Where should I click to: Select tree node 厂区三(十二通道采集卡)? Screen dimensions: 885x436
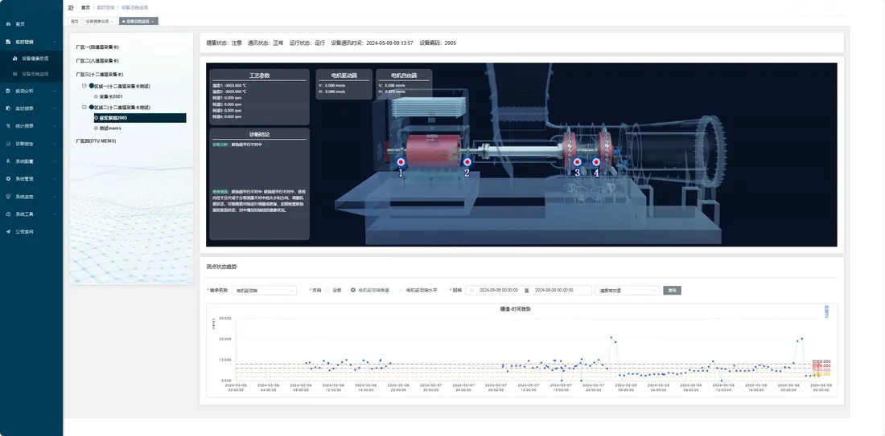pos(99,75)
